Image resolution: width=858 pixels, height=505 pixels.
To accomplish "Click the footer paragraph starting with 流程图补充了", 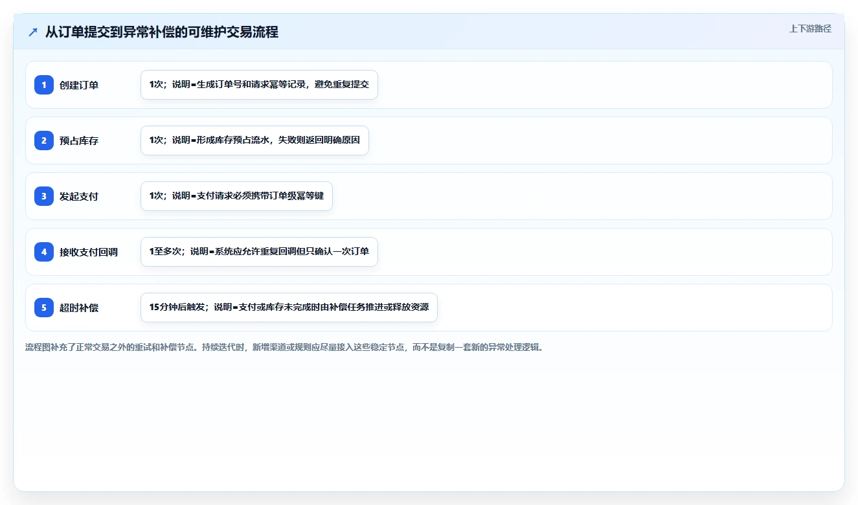I will pos(284,347).
